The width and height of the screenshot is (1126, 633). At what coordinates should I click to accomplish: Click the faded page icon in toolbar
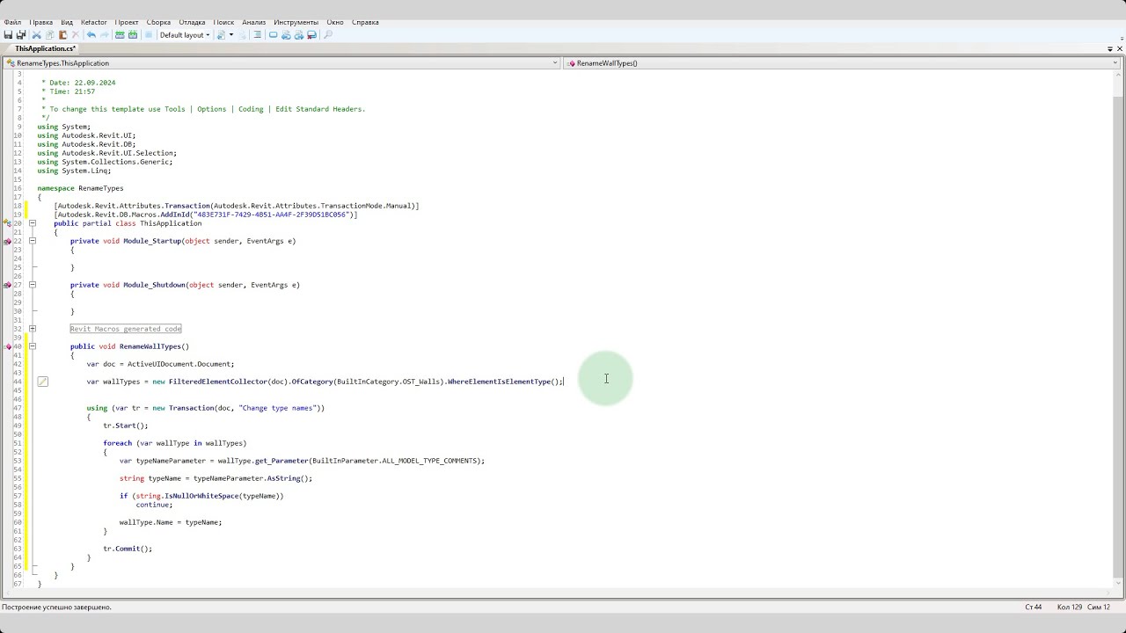coord(242,35)
